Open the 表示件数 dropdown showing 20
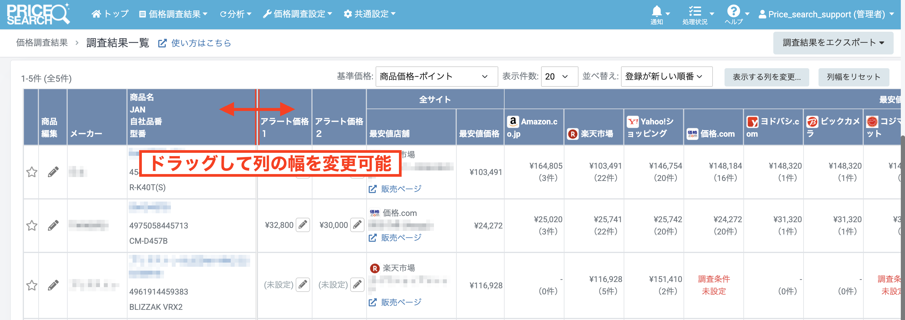 (559, 77)
